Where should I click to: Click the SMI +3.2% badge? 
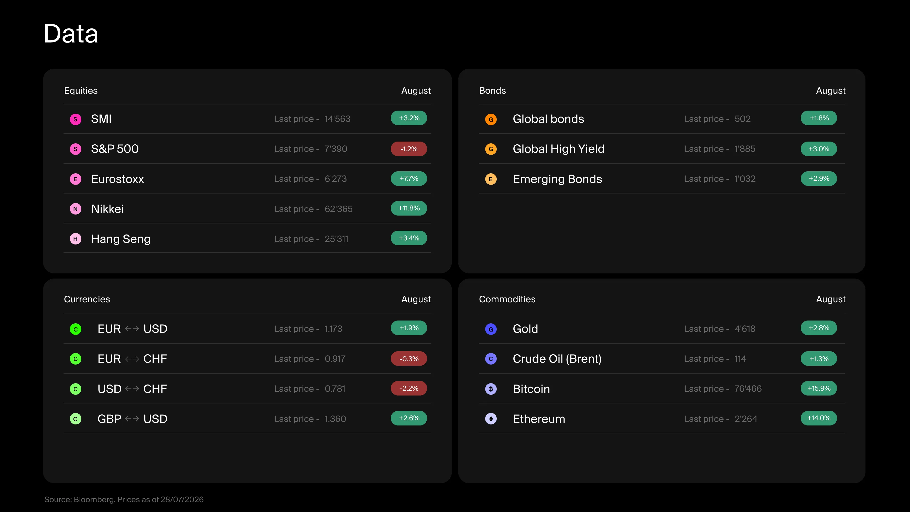coord(409,118)
